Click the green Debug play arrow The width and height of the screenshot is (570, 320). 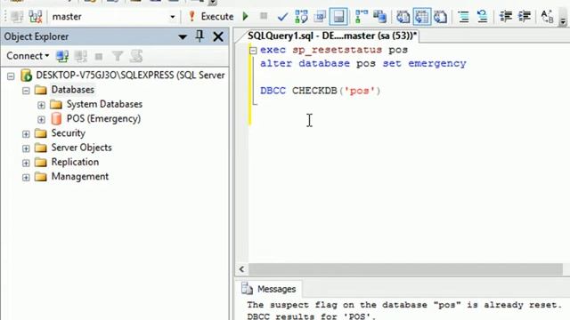[246, 16]
